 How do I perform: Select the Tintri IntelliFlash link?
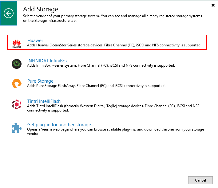coord(44,101)
